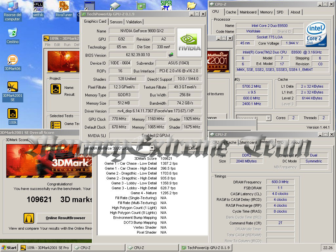This screenshot has width=336, height=252.
Task: Click the Selected Tests checklist icon
Action: (x=56, y=125)
